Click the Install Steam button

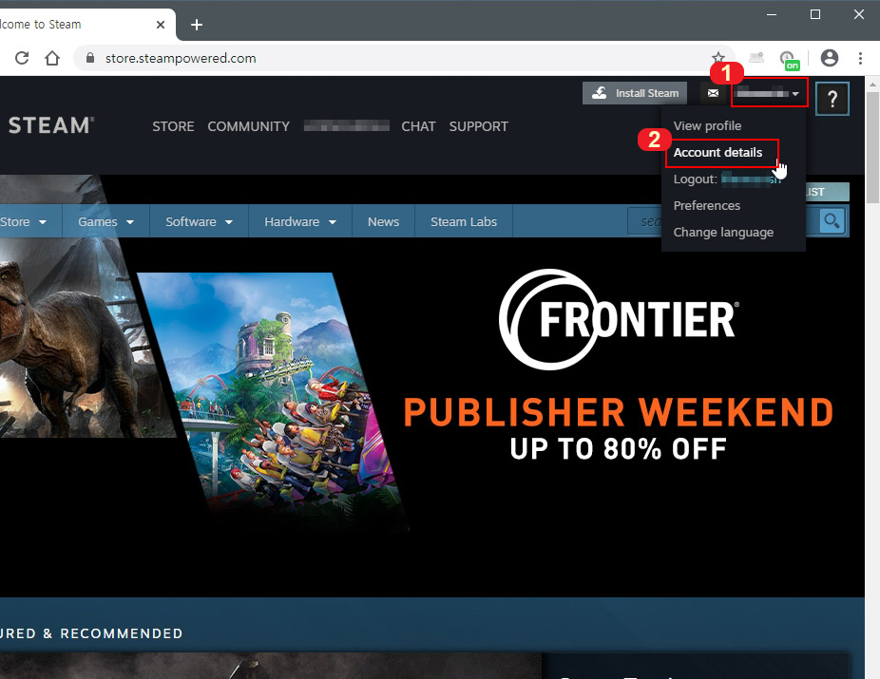pos(635,93)
